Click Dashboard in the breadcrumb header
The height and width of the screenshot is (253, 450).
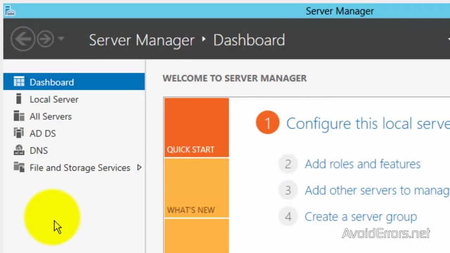click(x=249, y=40)
